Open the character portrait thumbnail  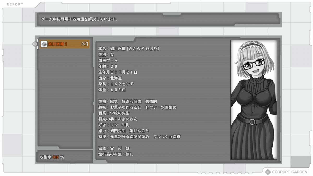pyautogui.click(x=254, y=100)
